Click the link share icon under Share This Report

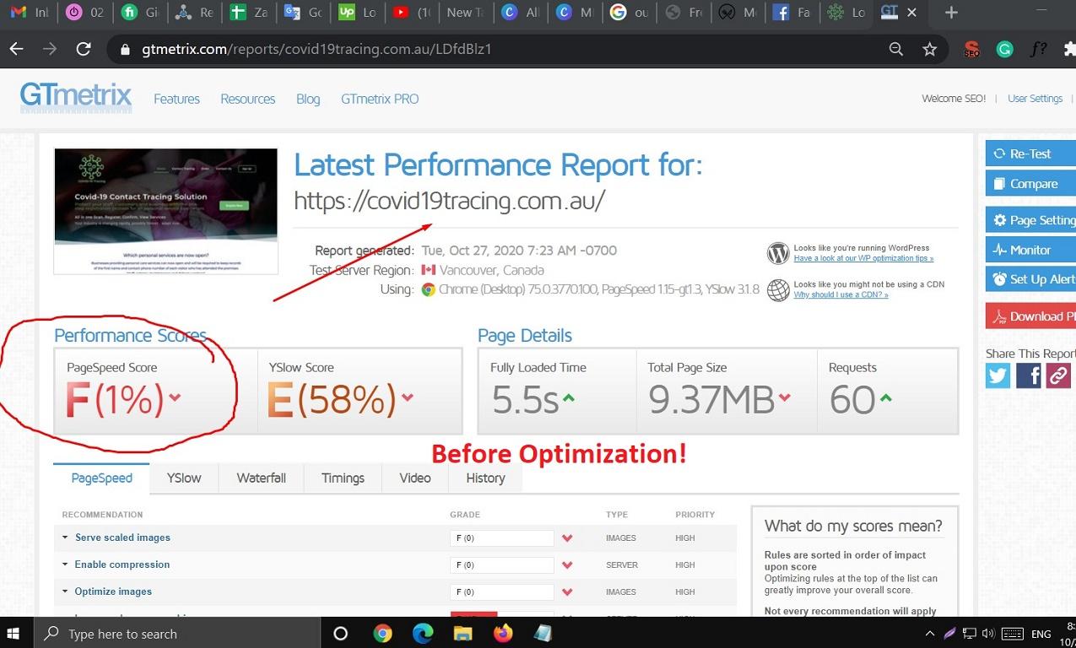pos(1058,375)
